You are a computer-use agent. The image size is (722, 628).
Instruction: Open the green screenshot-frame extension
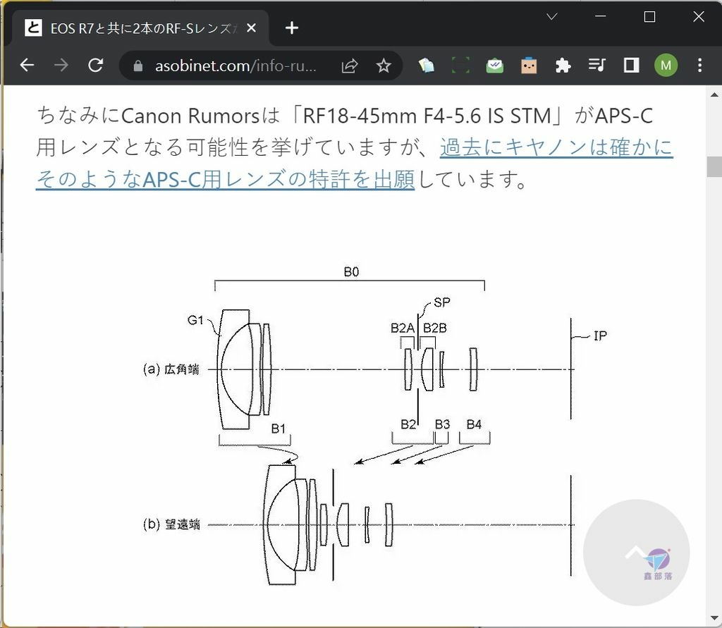pyautogui.click(x=460, y=66)
